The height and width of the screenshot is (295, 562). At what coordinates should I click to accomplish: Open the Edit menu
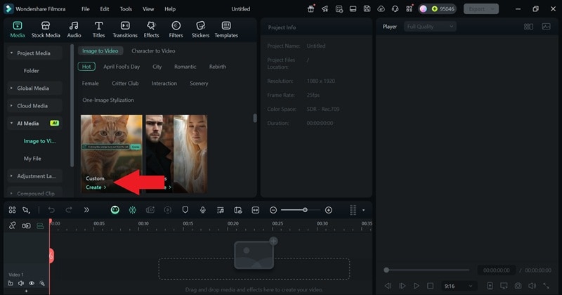105,9
